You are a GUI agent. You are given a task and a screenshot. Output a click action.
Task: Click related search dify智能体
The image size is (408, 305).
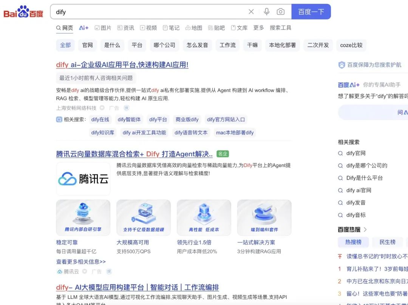click(129, 120)
